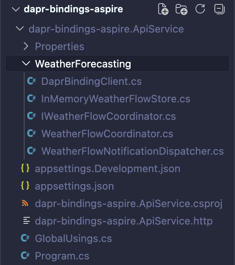The image size is (235, 265).
Task: Click the C# icon beside DaprBindingClient.cs
Action: click(31, 81)
